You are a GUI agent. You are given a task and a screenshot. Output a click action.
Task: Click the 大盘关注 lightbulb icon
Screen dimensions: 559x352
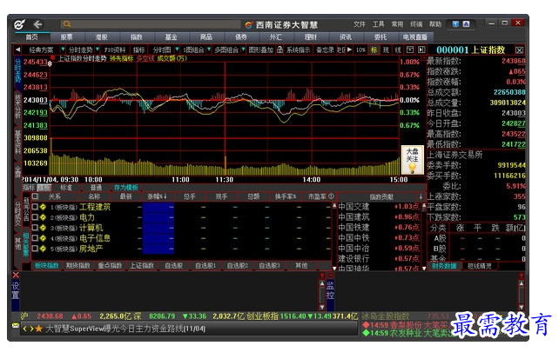click(x=412, y=167)
